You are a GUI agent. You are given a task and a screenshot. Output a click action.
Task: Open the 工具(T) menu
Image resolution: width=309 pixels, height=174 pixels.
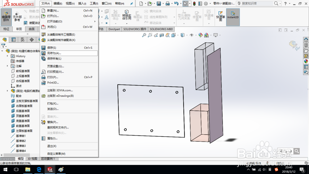[x=94, y=3]
